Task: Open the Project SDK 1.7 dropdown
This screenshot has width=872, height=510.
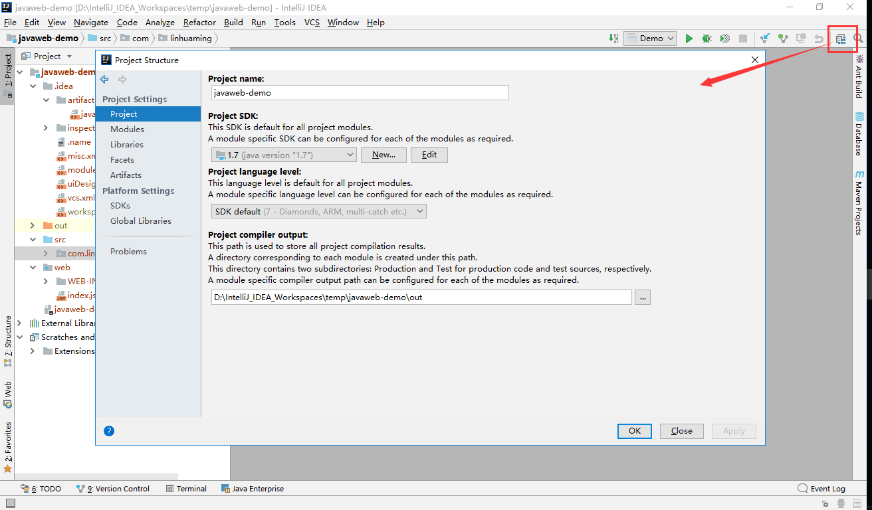Action: (284, 155)
